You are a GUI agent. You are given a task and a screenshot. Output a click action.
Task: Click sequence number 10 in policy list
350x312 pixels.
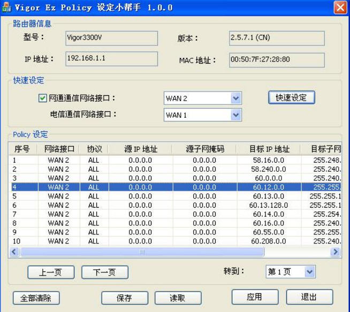[17, 241]
